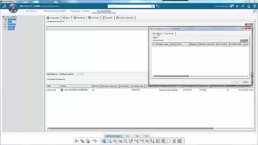
Task: Click the Cut scissors icon in bottom toolbar
Action: click(x=77, y=141)
